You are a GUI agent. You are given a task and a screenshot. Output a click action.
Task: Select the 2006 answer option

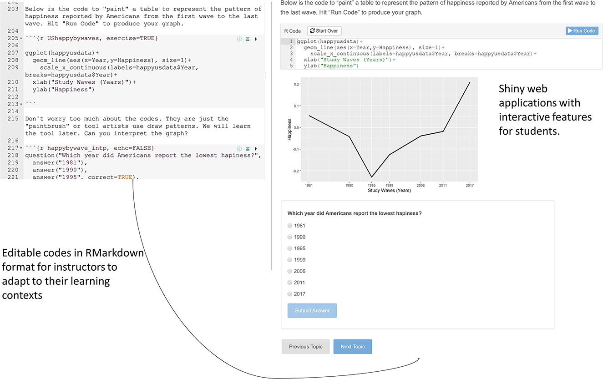pyautogui.click(x=290, y=271)
